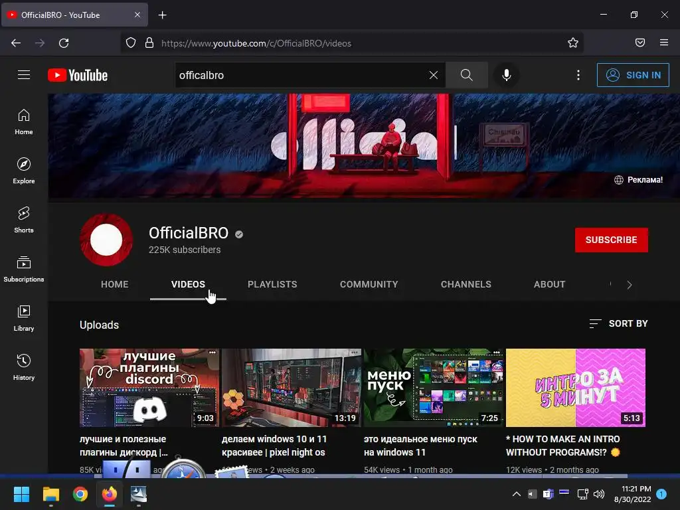This screenshot has height=510, width=680.
Task: Open the Реклама! banner link
Action: [x=639, y=179]
